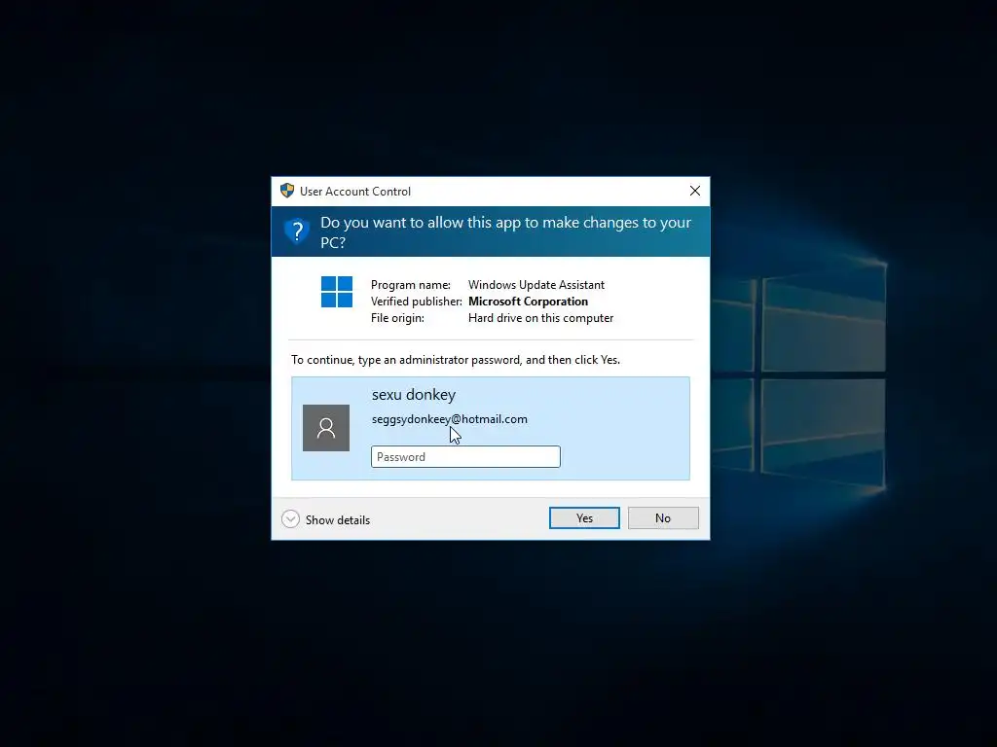Click the Windows logo program icon

coord(336,292)
